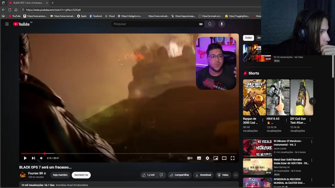
Task: Open DIY Coil Gun Test short thumbnail
Action: coord(301,97)
